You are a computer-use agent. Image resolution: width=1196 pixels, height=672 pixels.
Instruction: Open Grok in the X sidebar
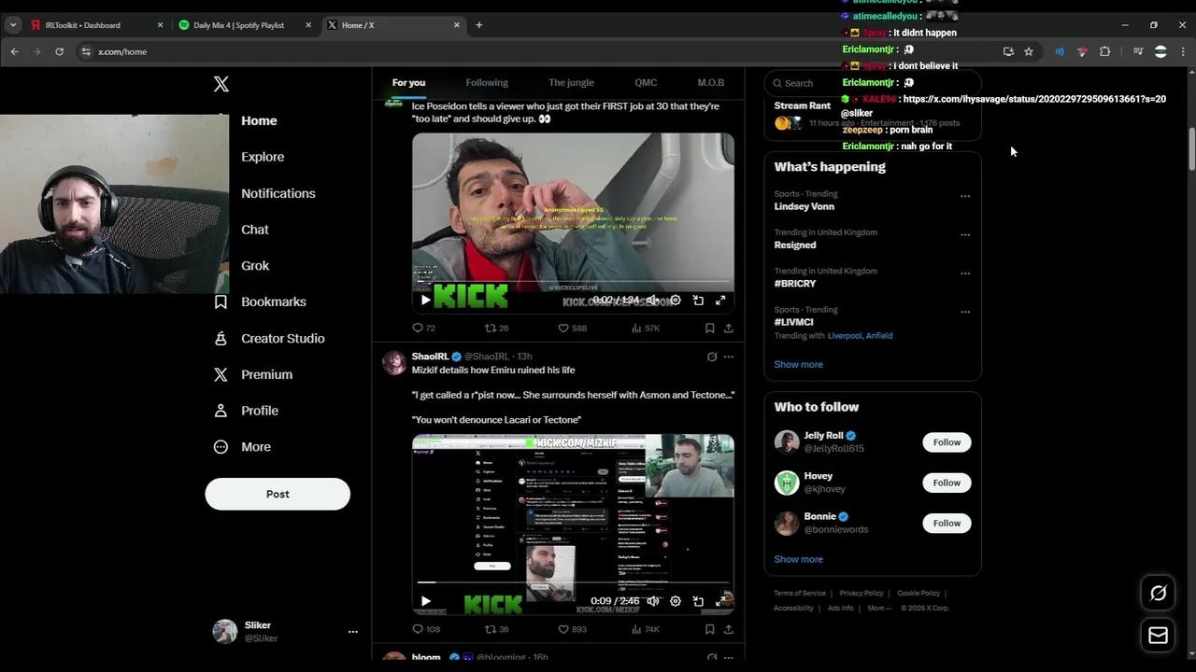point(255,266)
